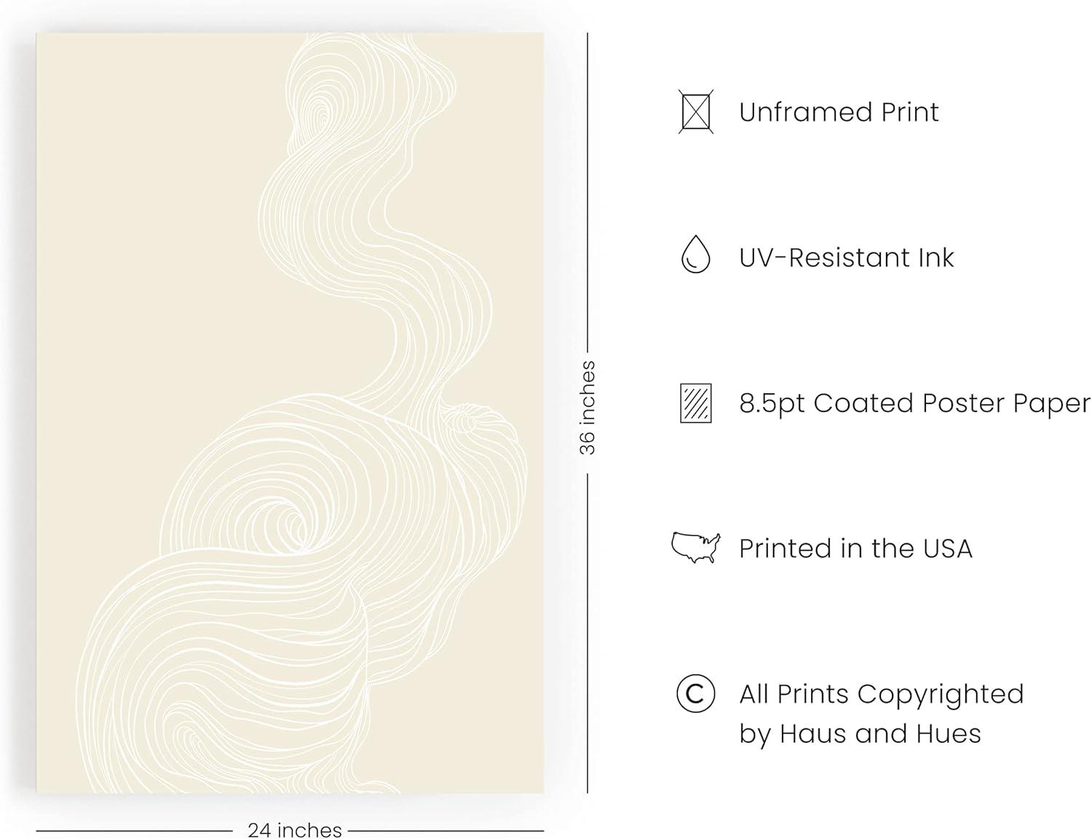Click the "24 inches" width label
Image resolution: width=1092 pixels, height=839 pixels.
coord(294,830)
